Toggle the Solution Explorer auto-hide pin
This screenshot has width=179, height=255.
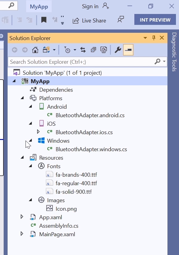pos(154,38)
